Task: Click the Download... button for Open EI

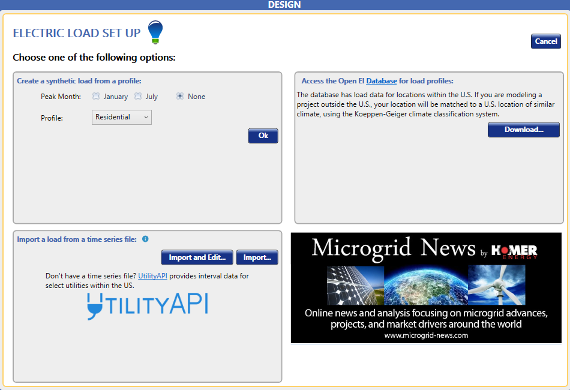Action: [523, 130]
